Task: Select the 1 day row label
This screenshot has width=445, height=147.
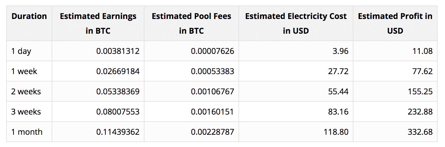Action: coord(21,51)
